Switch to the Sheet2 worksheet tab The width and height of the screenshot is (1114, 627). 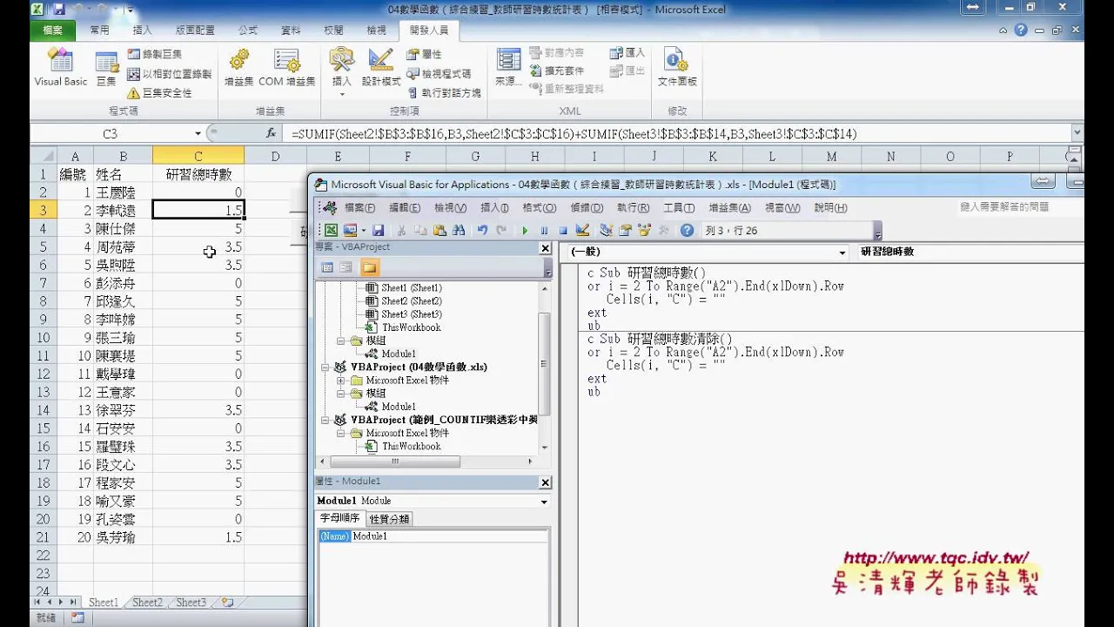click(147, 602)
